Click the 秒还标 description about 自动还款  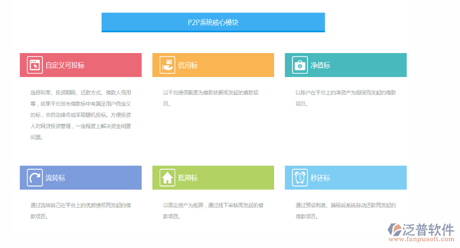tap(346, 211)
